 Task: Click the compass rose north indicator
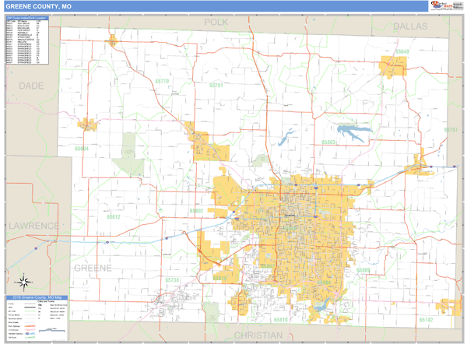(x=25, y=281)
